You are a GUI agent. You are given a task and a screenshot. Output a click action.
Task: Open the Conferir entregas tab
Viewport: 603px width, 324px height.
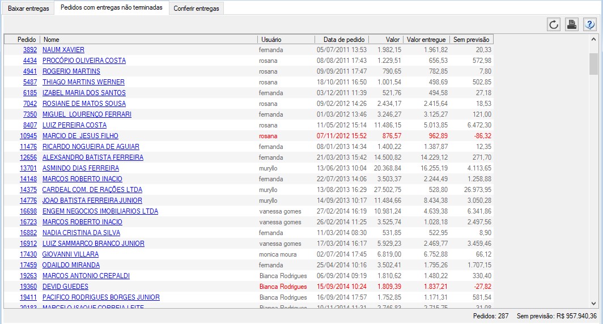196,8
